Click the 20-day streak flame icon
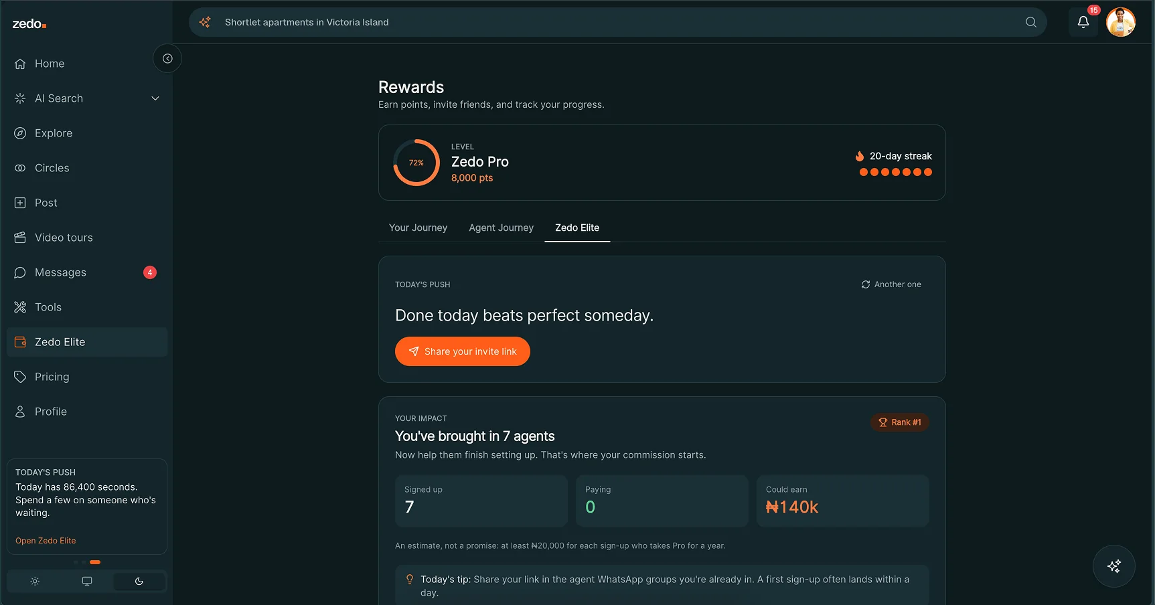 860,156
